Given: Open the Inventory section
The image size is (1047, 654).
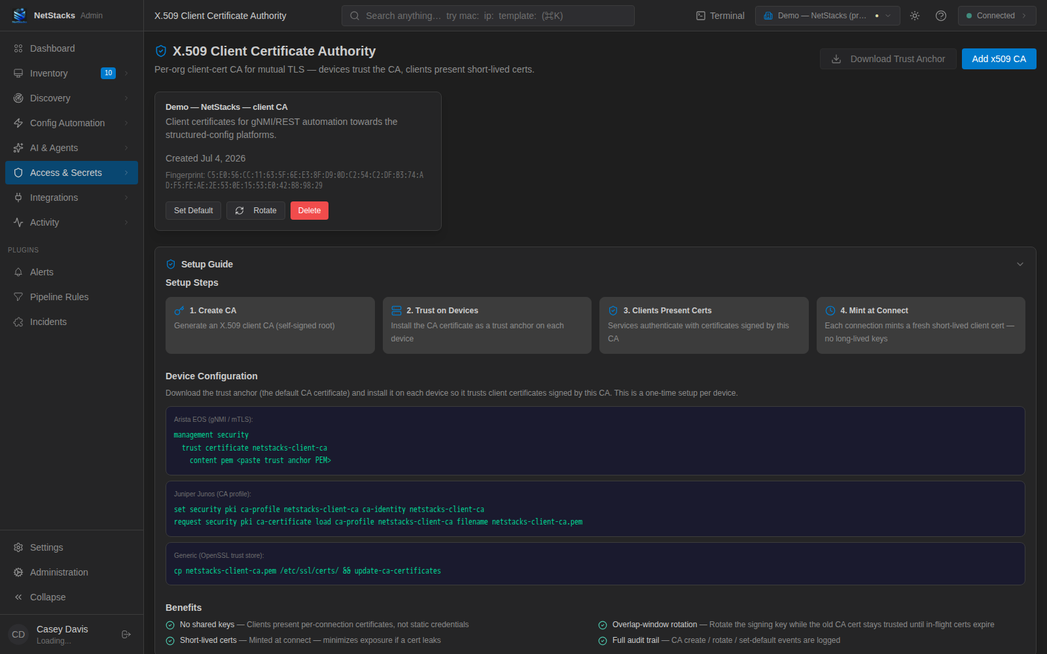Looking at the screenshot, I should point(71,73).
